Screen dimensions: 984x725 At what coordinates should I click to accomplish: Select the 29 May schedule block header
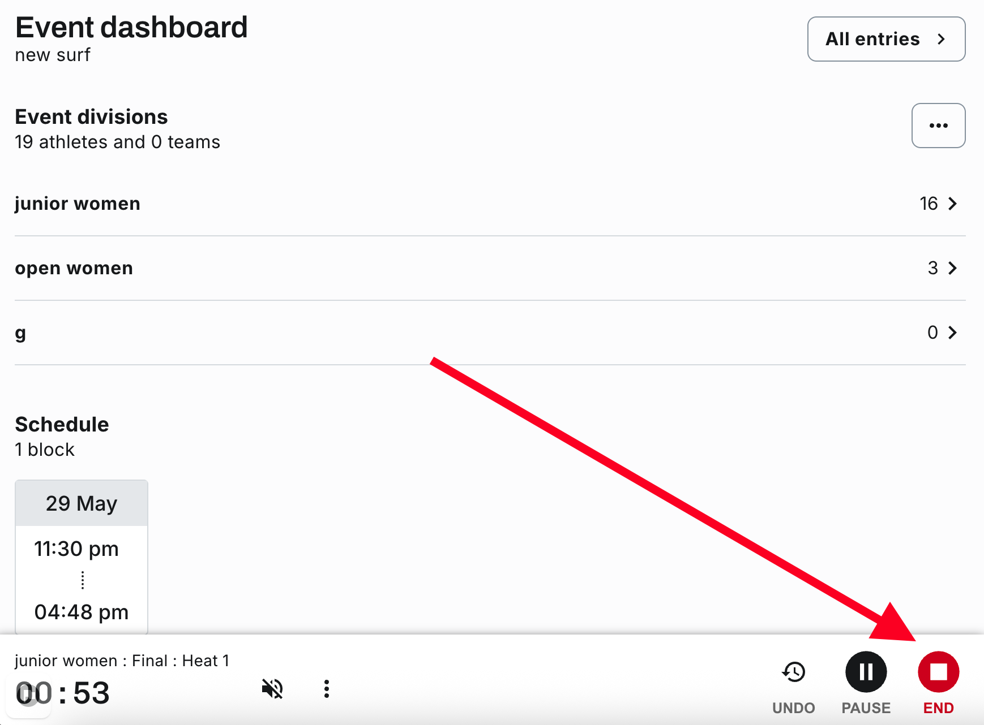click(82, 503)
